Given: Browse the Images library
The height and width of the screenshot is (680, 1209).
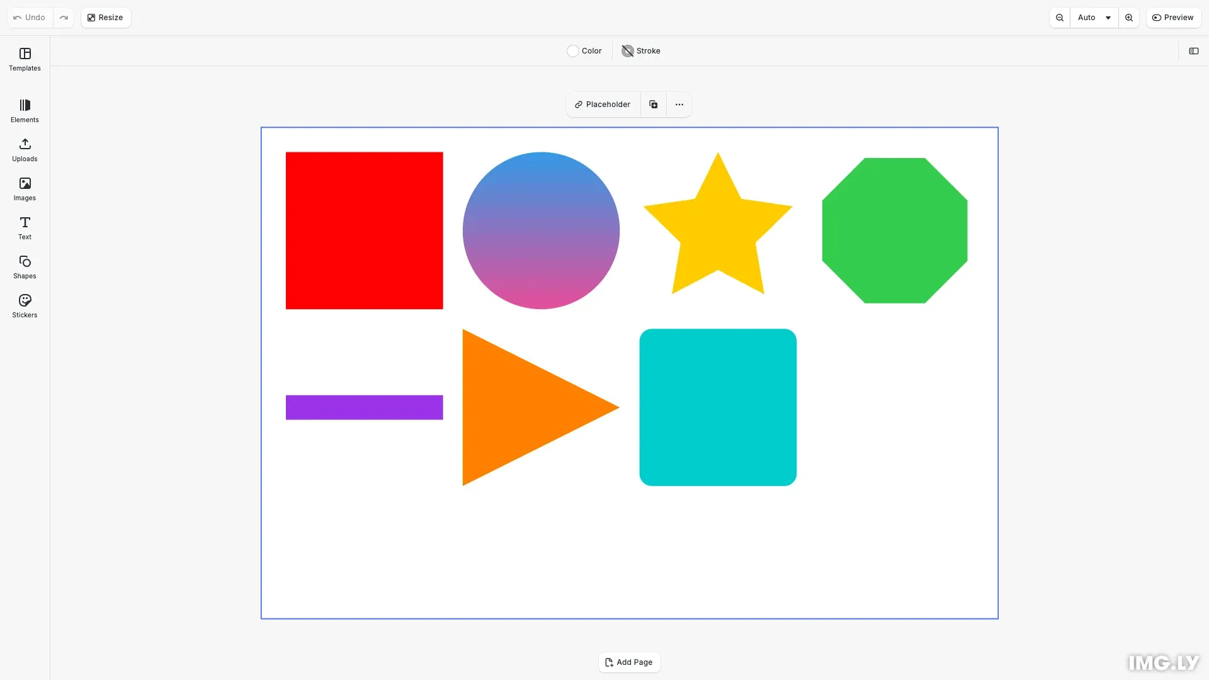Looking at the screenshot, I should point(25,189).
